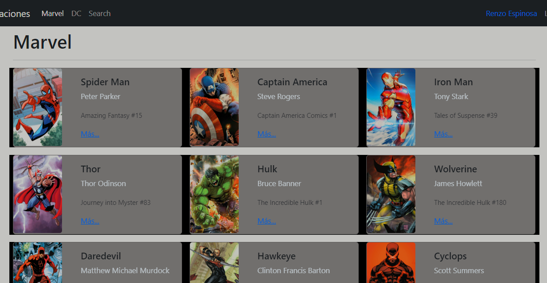Open Más link for Spider Man
Image resolution: width=547 pixels, height=283 pixels.
tap(90, 134)
